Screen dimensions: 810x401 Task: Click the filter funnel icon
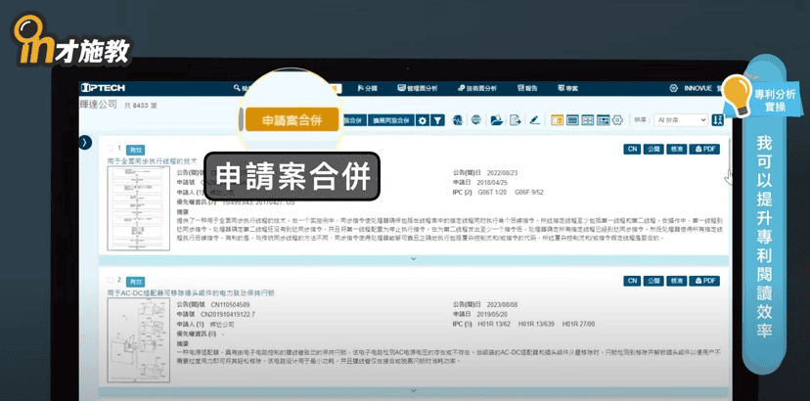tap(438, 120)
